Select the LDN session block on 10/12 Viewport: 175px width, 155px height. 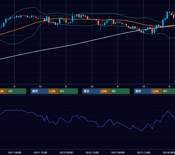105,91
